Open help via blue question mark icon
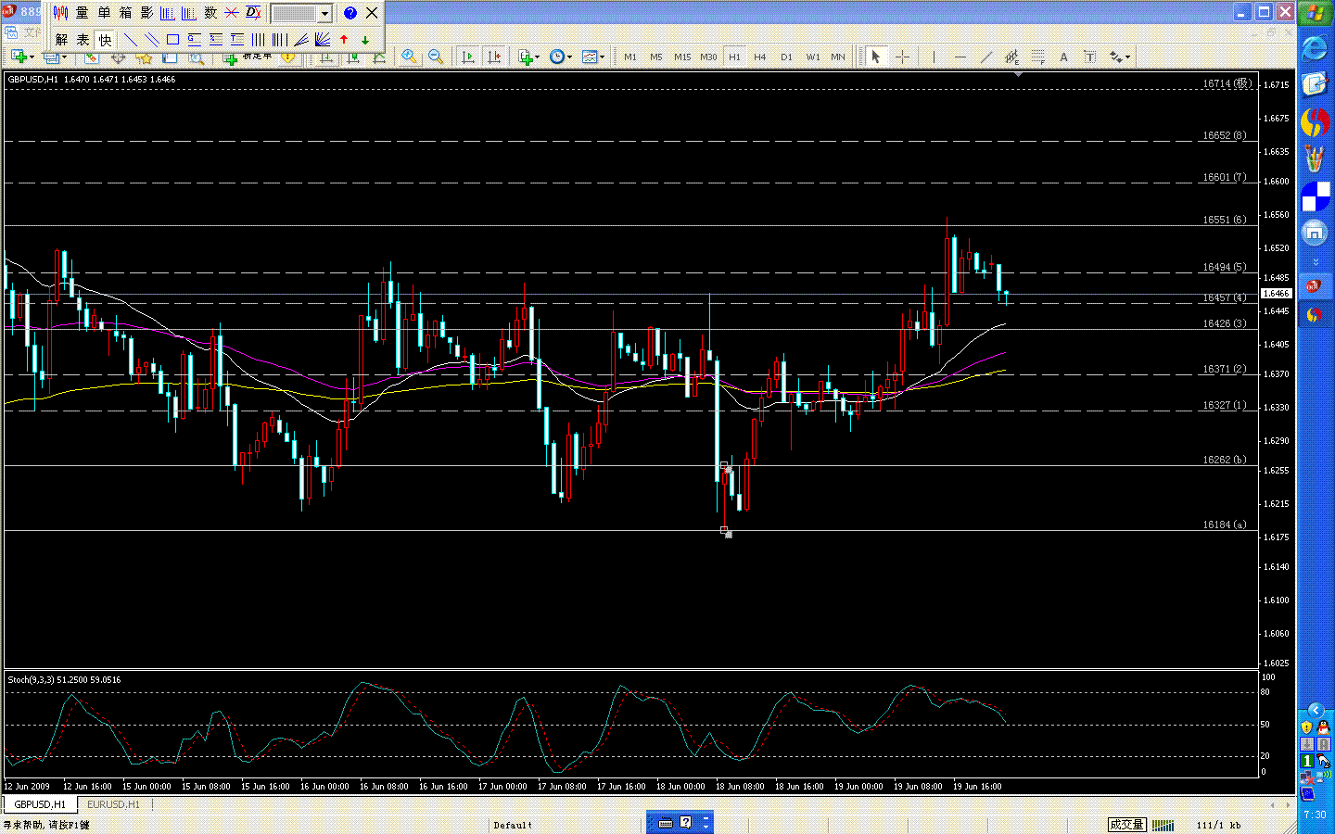The image size is (1335, 834). pyautogui.click(x=350, y=13)
